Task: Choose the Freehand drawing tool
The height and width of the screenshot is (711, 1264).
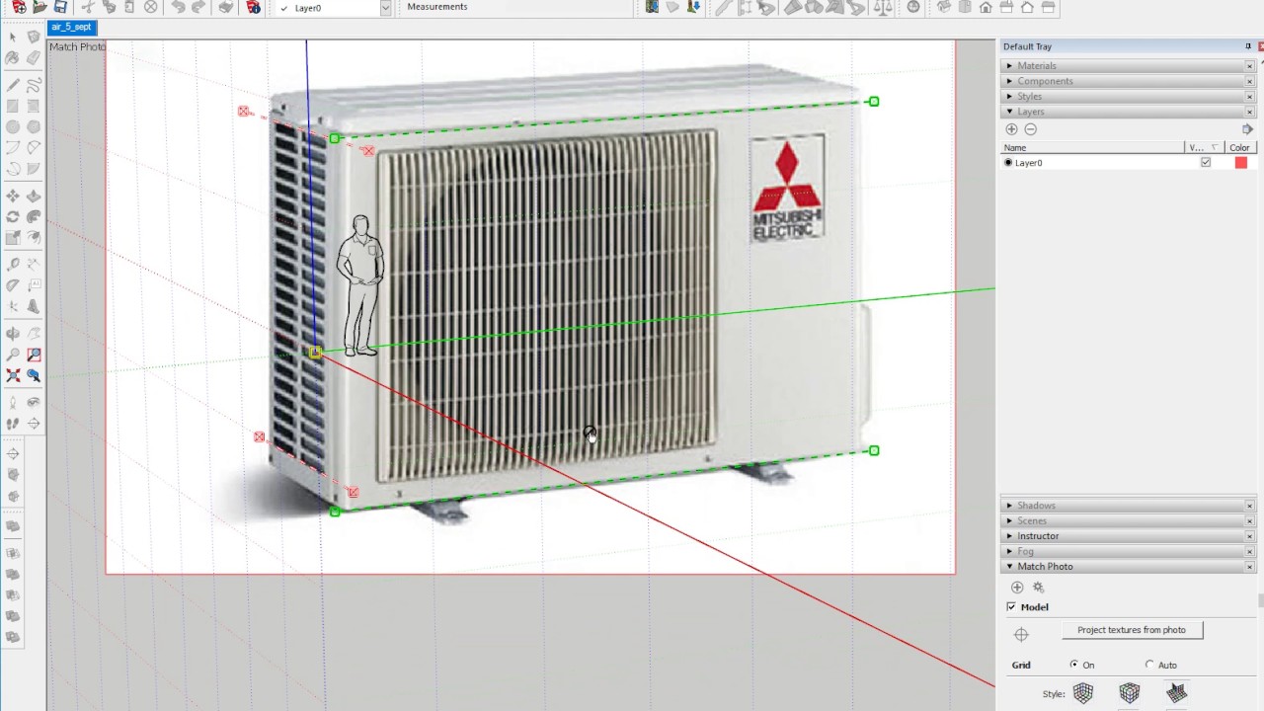Action: (34, 85)
